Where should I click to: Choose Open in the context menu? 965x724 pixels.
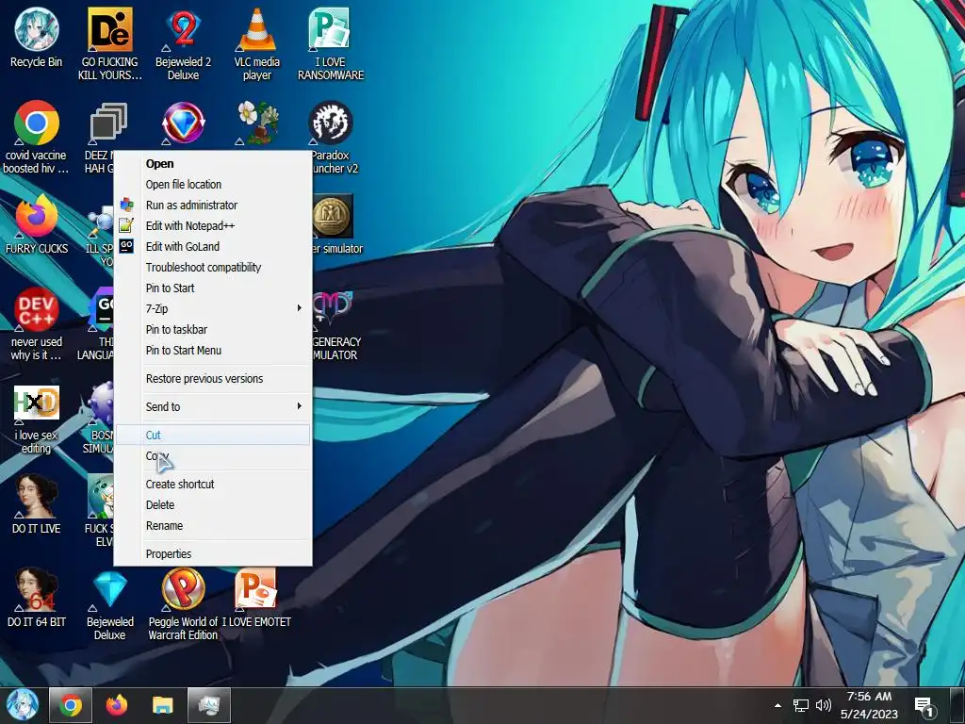[214, 164]
